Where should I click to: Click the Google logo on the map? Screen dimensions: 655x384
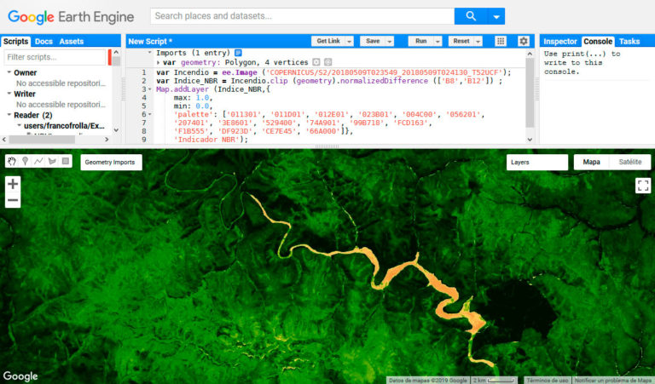tap(20, 376)
